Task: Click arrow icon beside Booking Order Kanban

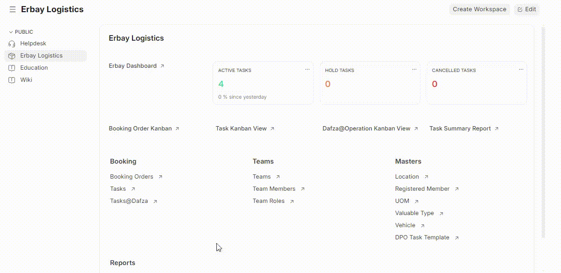Action: point(177,129)
